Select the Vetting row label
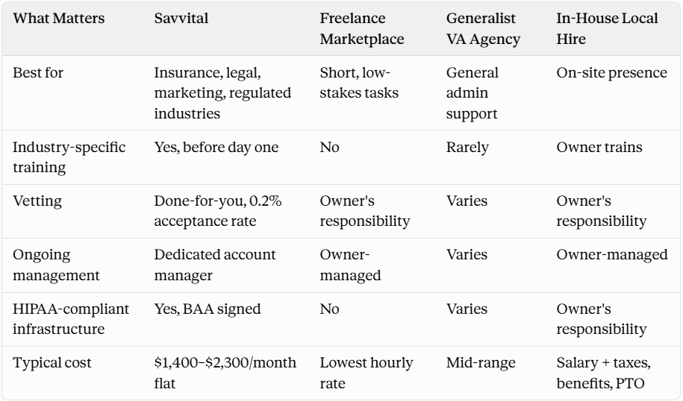Image resolution: width=683 pixels, height=401 pixels. coord(37,201)
